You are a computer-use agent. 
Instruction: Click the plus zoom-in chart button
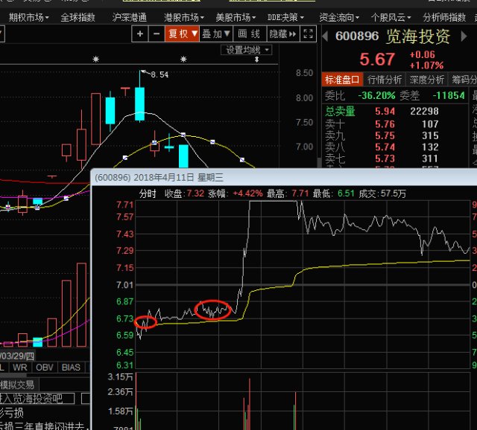pyautogui.click(x=140, y=33)
